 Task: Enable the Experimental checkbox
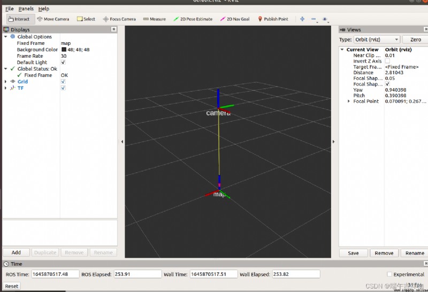tap(389, 274)
